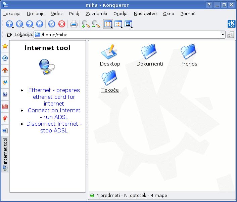This screenshot has width=237, height=202.
Task: Expand the Up button history dropdown arrow
Action: [x=13, y=27]
